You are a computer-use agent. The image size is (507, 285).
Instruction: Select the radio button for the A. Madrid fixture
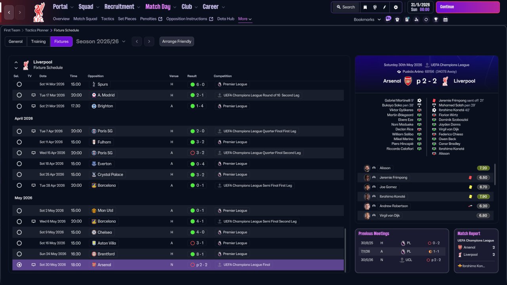[19, 95]
